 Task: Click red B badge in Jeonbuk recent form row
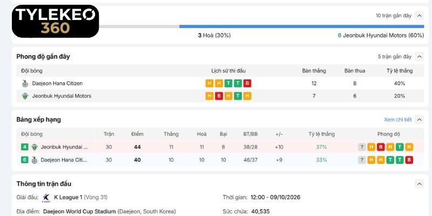click(219, 96)
